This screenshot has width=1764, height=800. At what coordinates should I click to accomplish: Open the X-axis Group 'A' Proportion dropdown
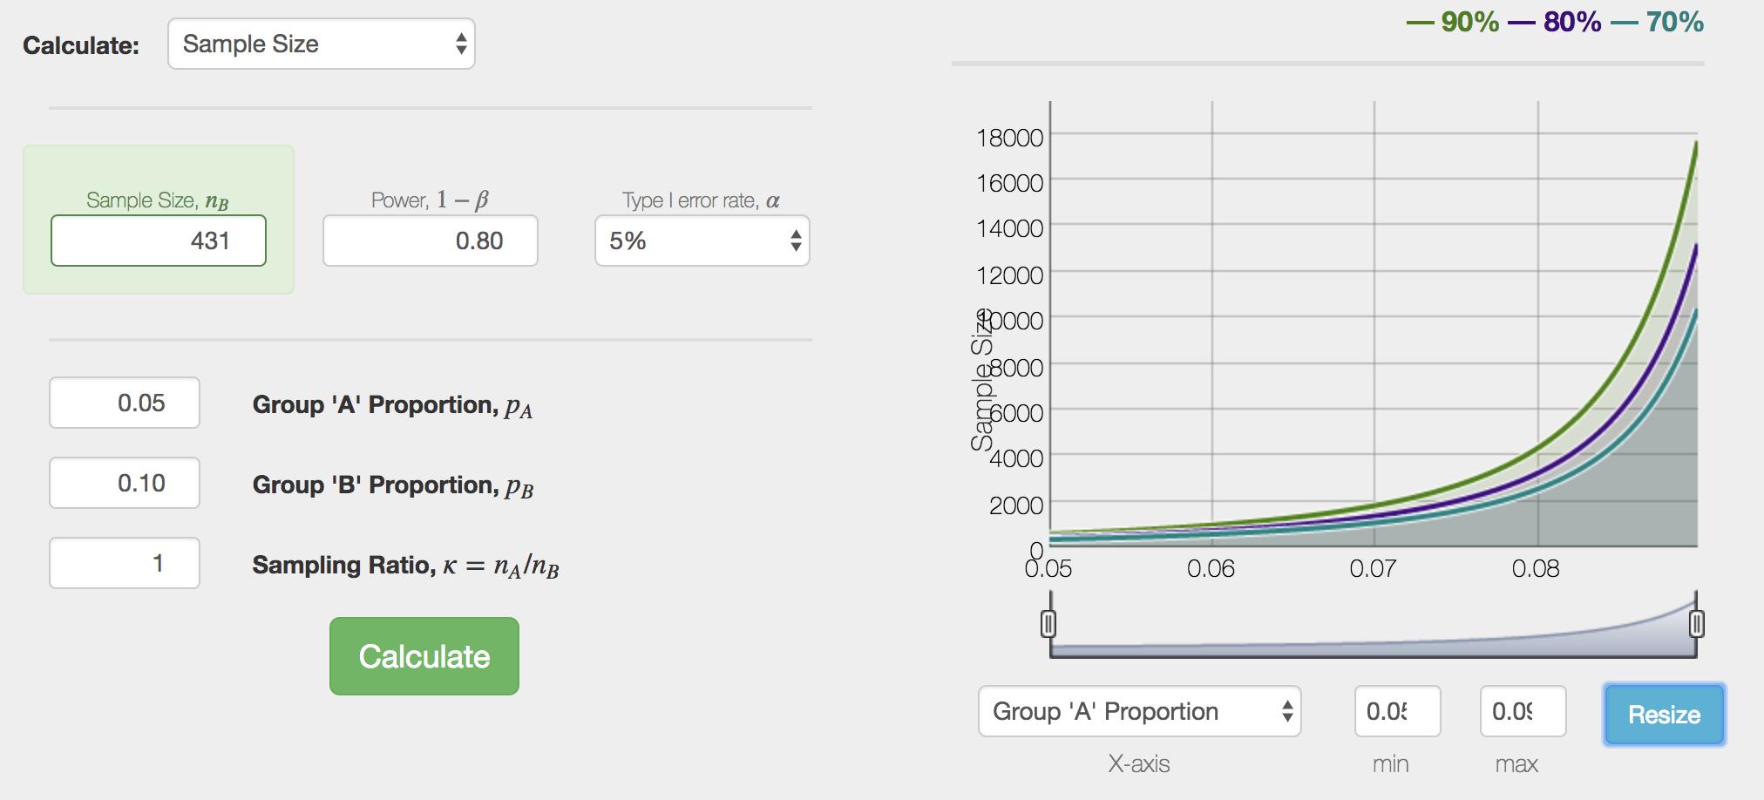pos(1139,711)
